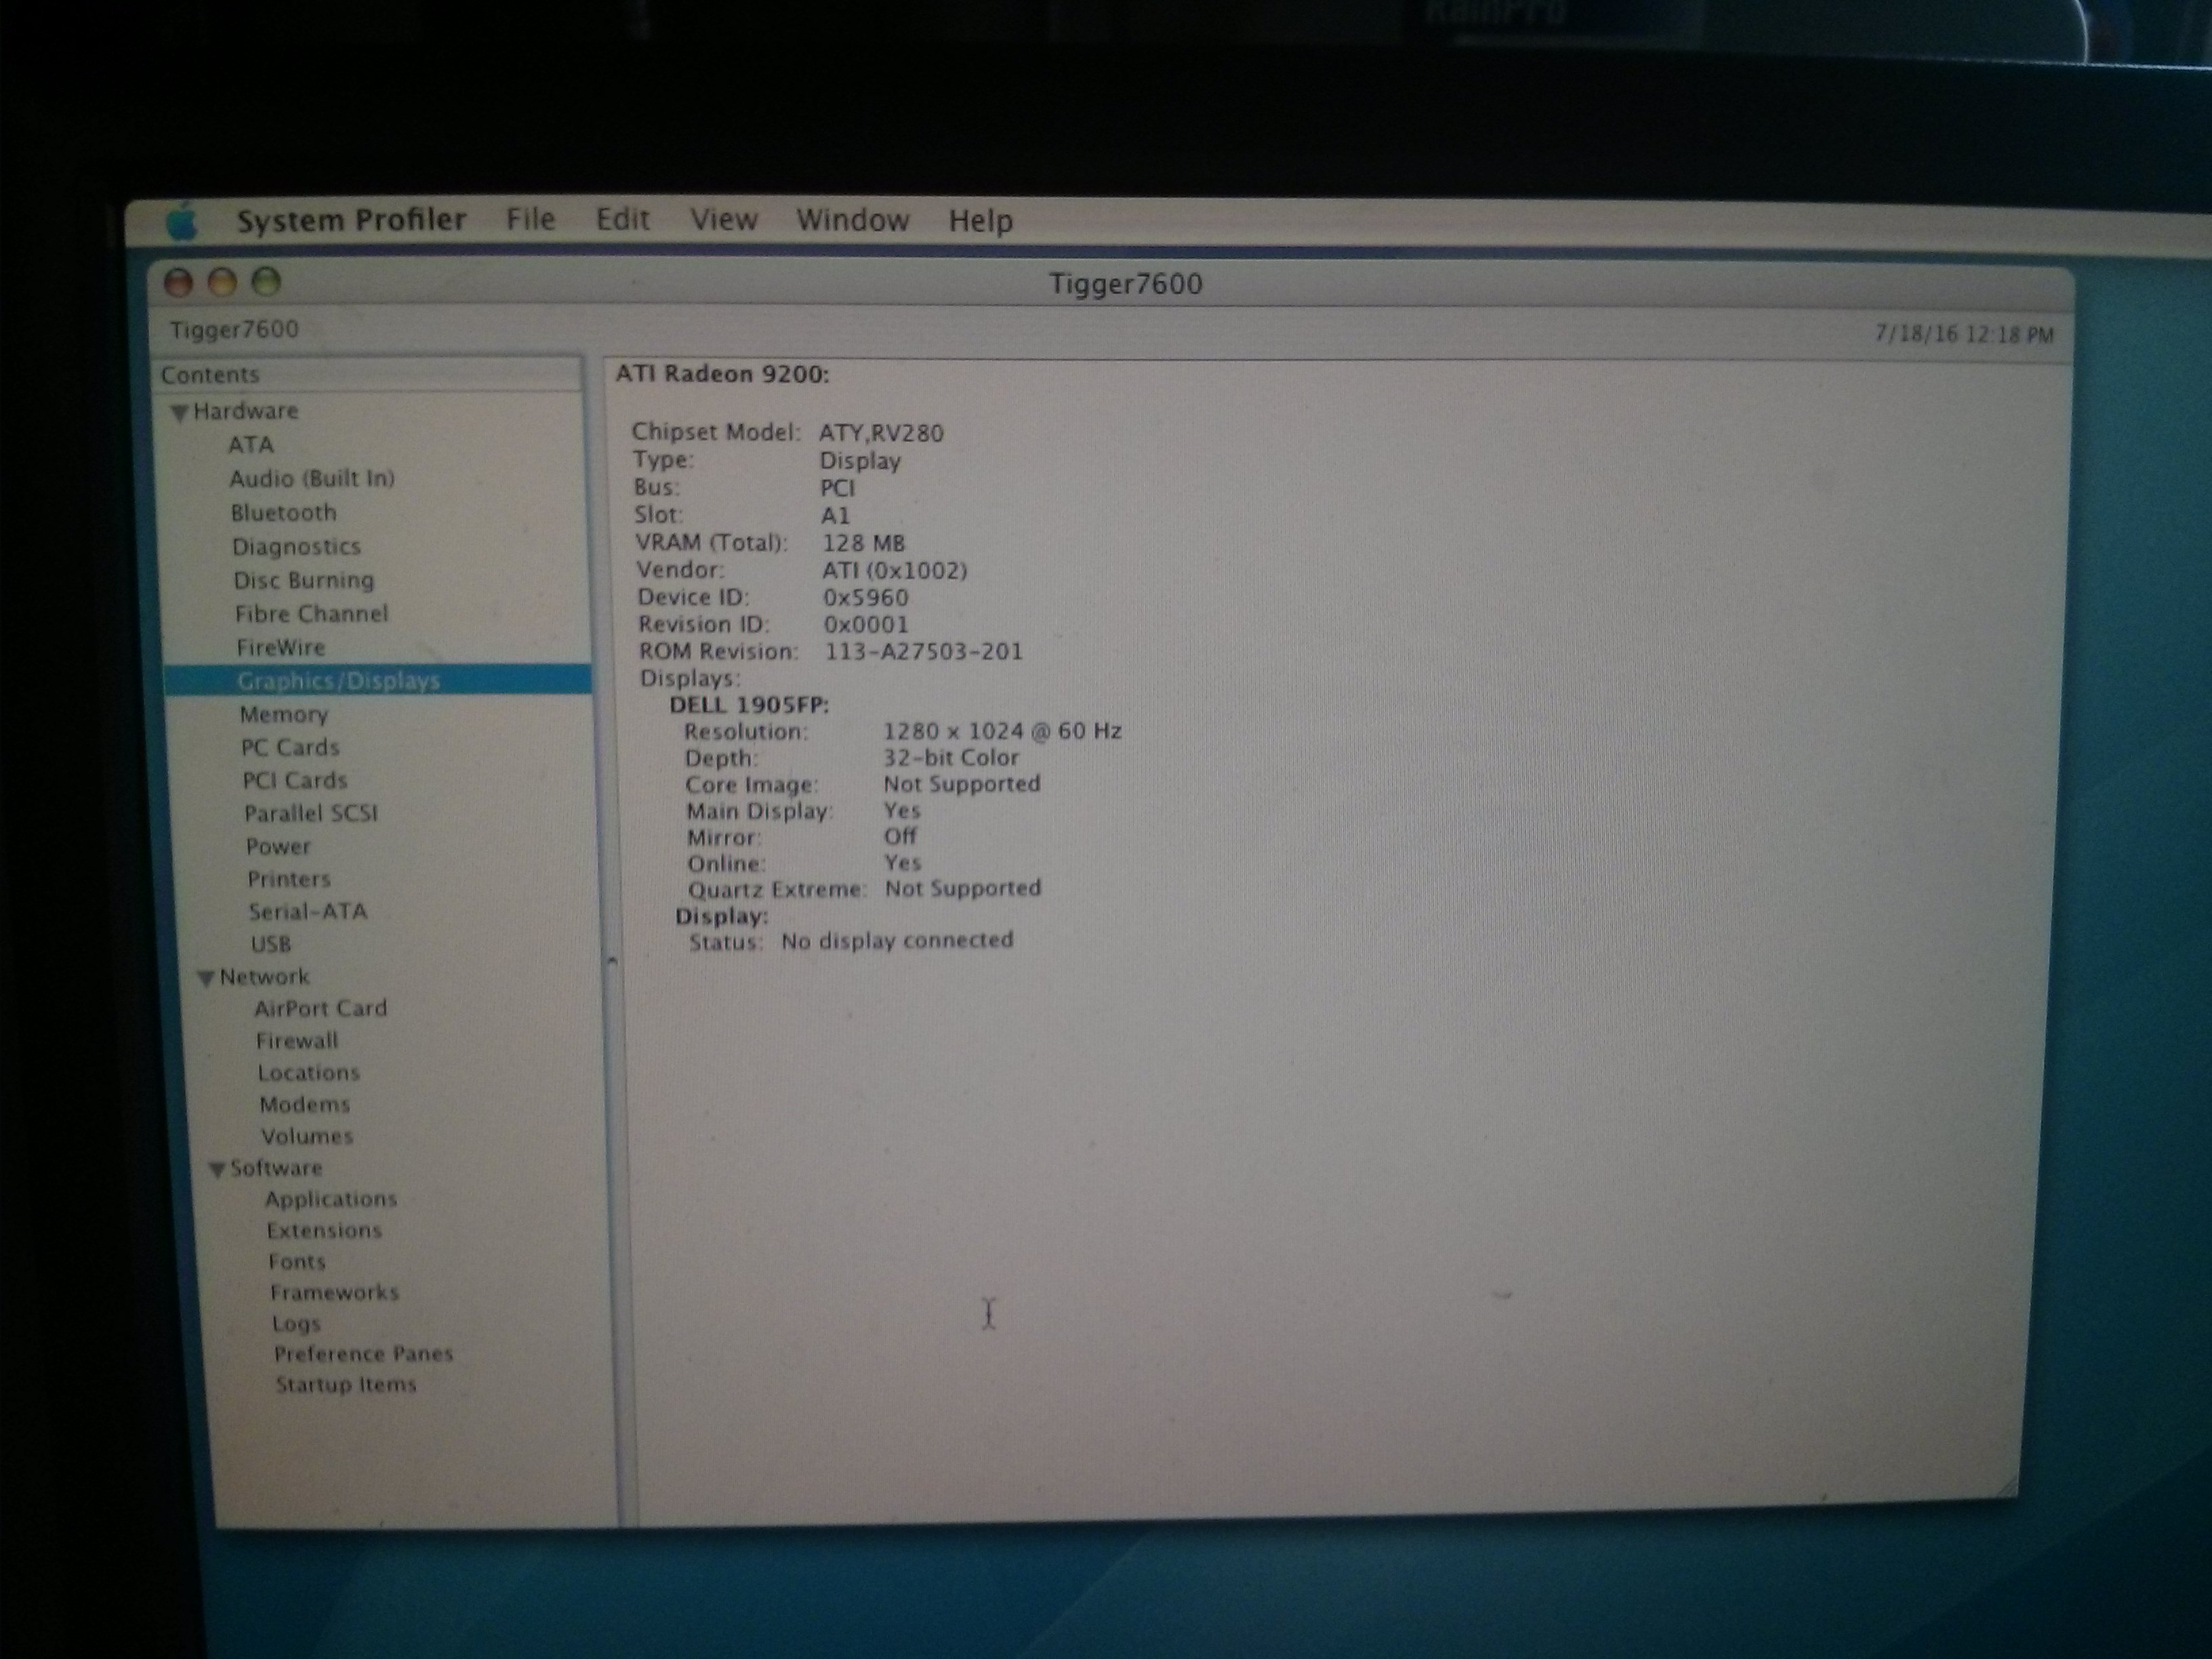Viewport: 2212px width, 1659px height.
Task: Click the green zoom window button
Action: click(x=266, y=282)
